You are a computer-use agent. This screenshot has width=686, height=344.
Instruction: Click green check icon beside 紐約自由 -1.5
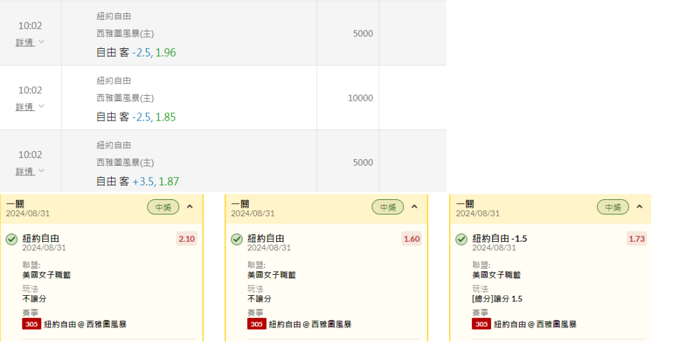point(461,239)
